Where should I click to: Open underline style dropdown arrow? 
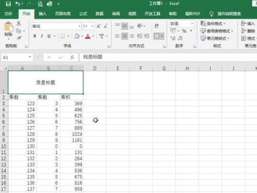tap(54, 36)
